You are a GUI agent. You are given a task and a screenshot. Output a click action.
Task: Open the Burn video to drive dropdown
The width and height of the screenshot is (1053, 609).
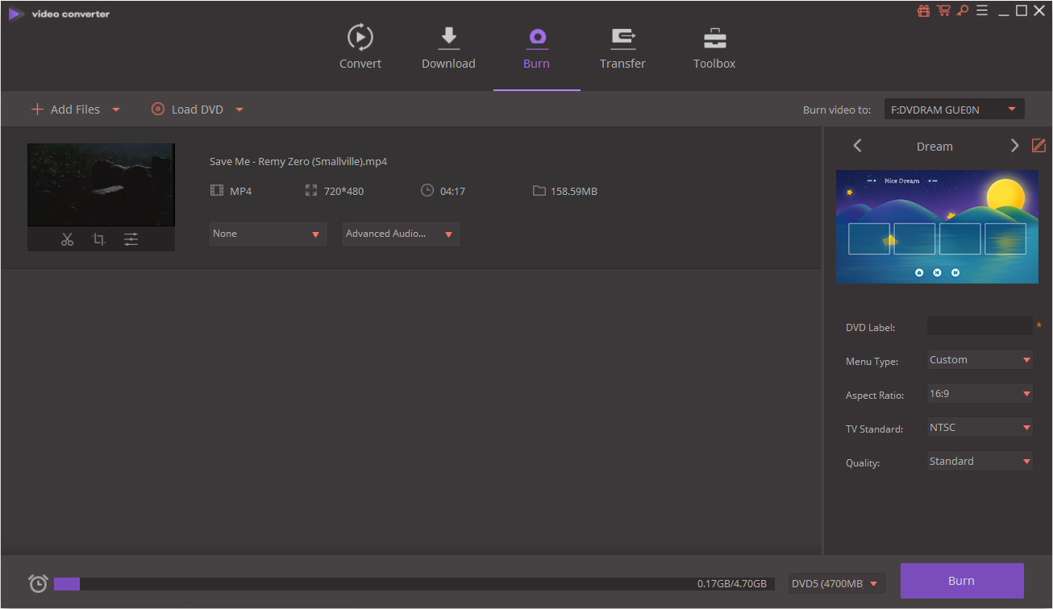[954, 110]
